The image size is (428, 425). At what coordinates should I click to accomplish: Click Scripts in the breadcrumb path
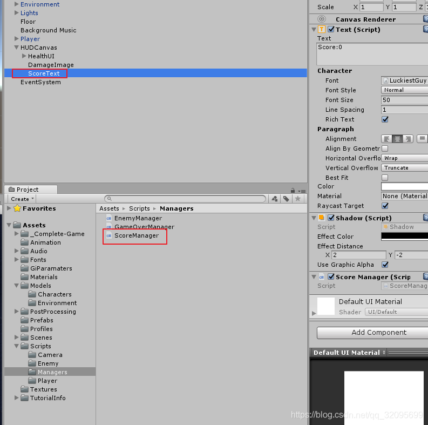tap(139, 208)
